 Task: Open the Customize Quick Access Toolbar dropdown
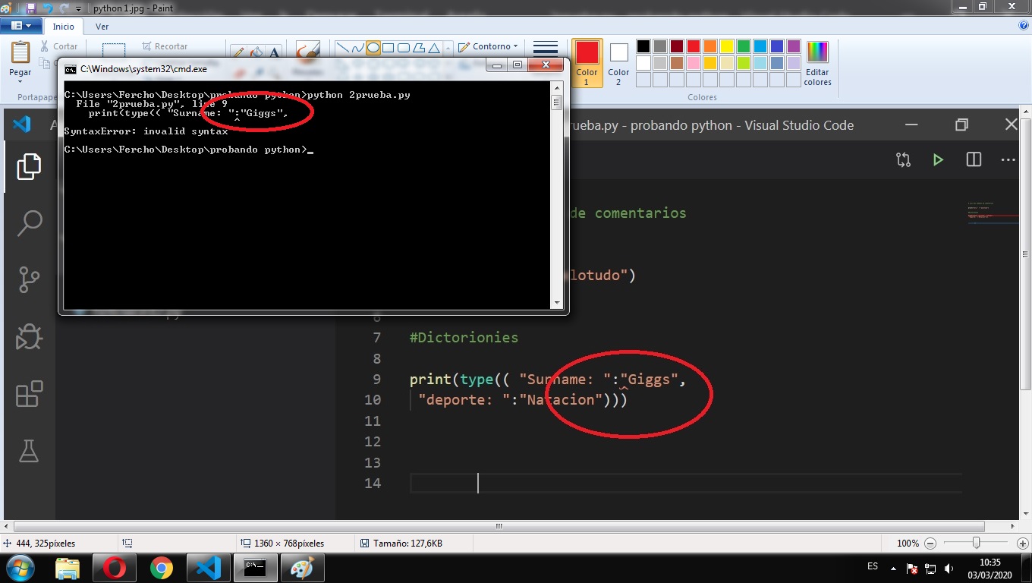click(78, 9)
